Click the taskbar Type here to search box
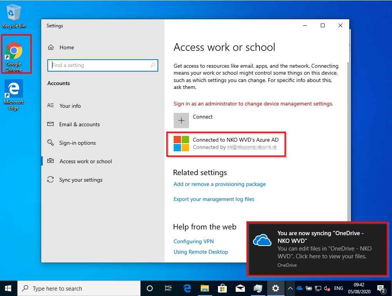Viewport: 392px width, 296px height. coord(79,289)
